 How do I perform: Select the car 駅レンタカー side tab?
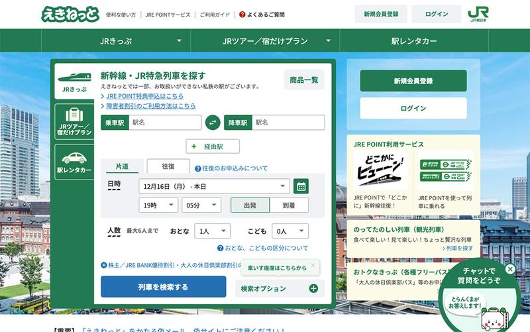click(x=74, y=162)
